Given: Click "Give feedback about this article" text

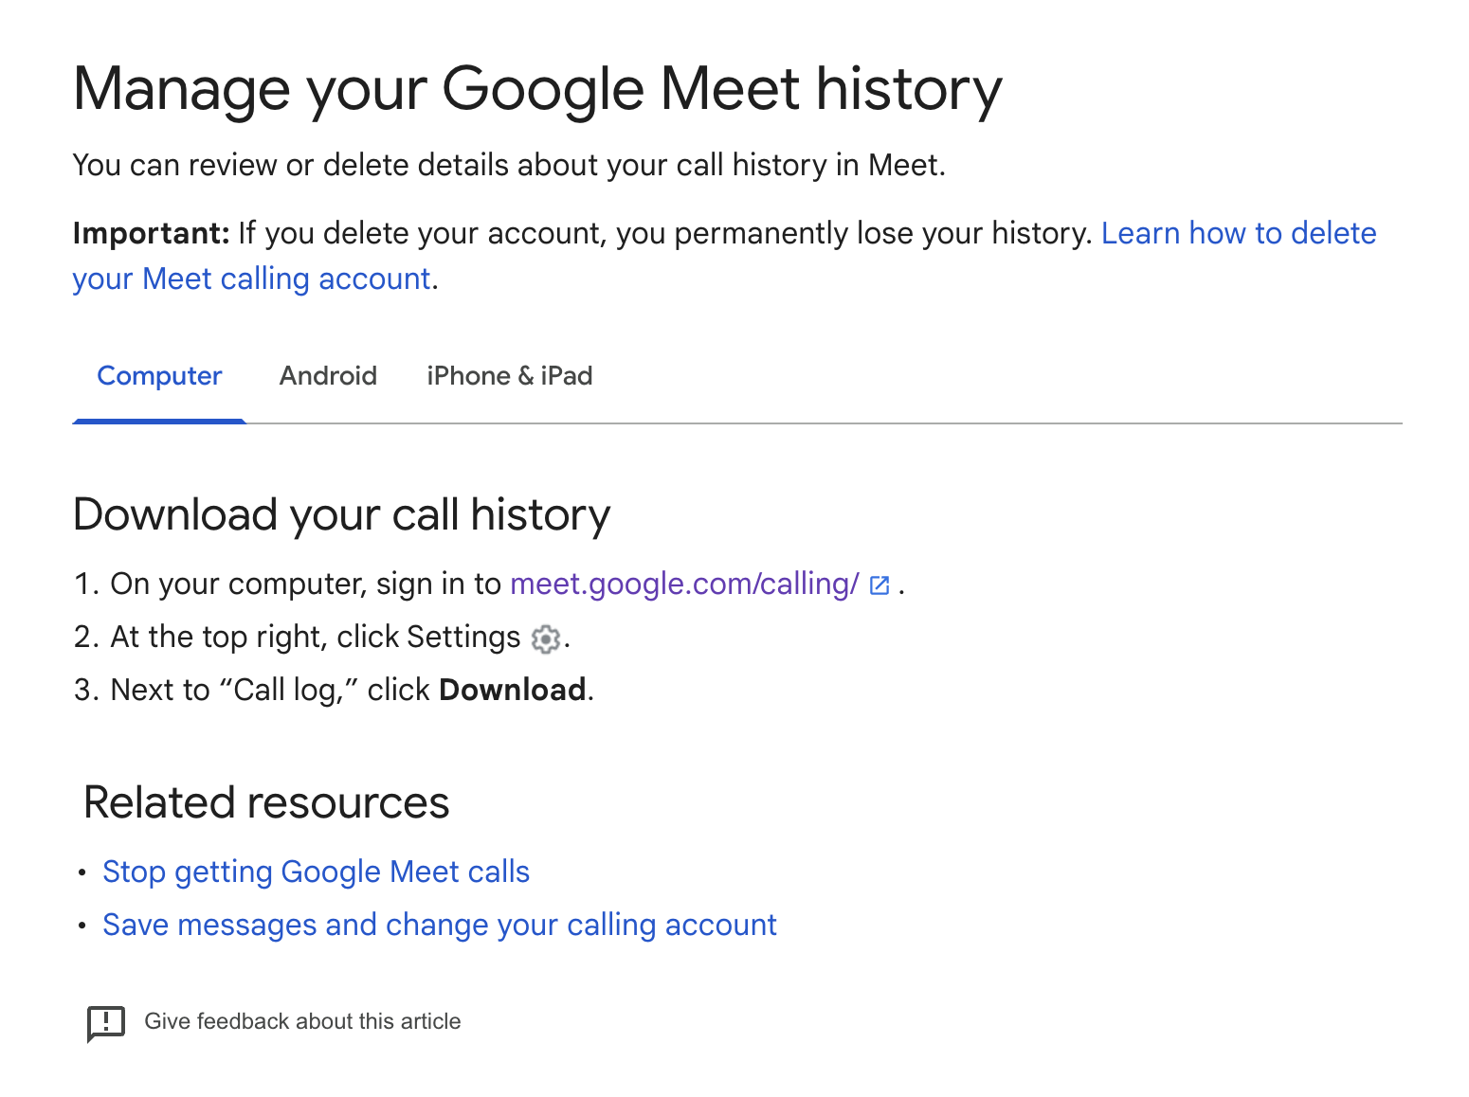Looking at the screenshot, I should click(x=302, y=1021).
